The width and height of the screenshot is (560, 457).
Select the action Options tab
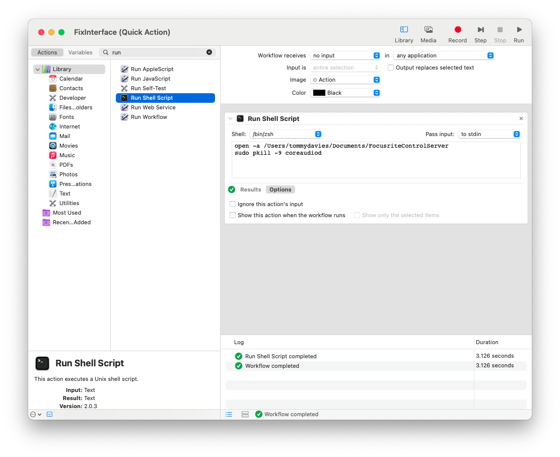(x=281, y=190)
